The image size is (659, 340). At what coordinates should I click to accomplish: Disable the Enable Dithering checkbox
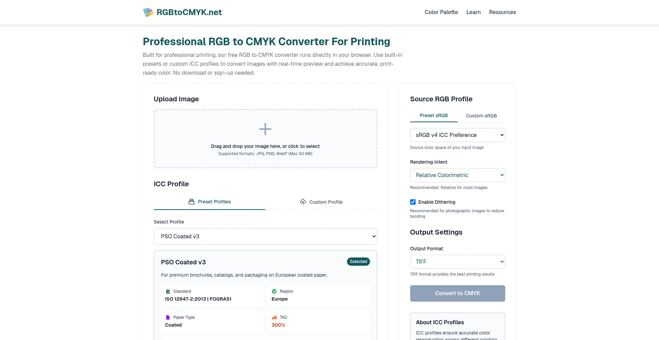[413, 202]
